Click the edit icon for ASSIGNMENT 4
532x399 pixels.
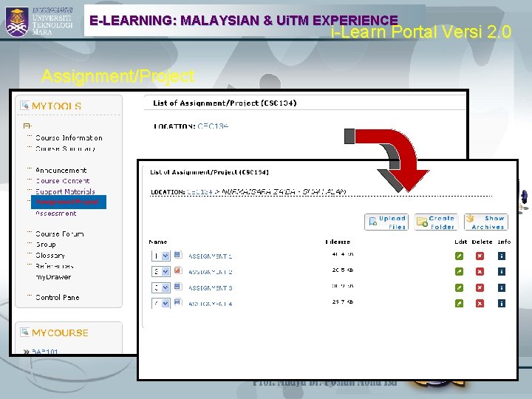point(459,304)
